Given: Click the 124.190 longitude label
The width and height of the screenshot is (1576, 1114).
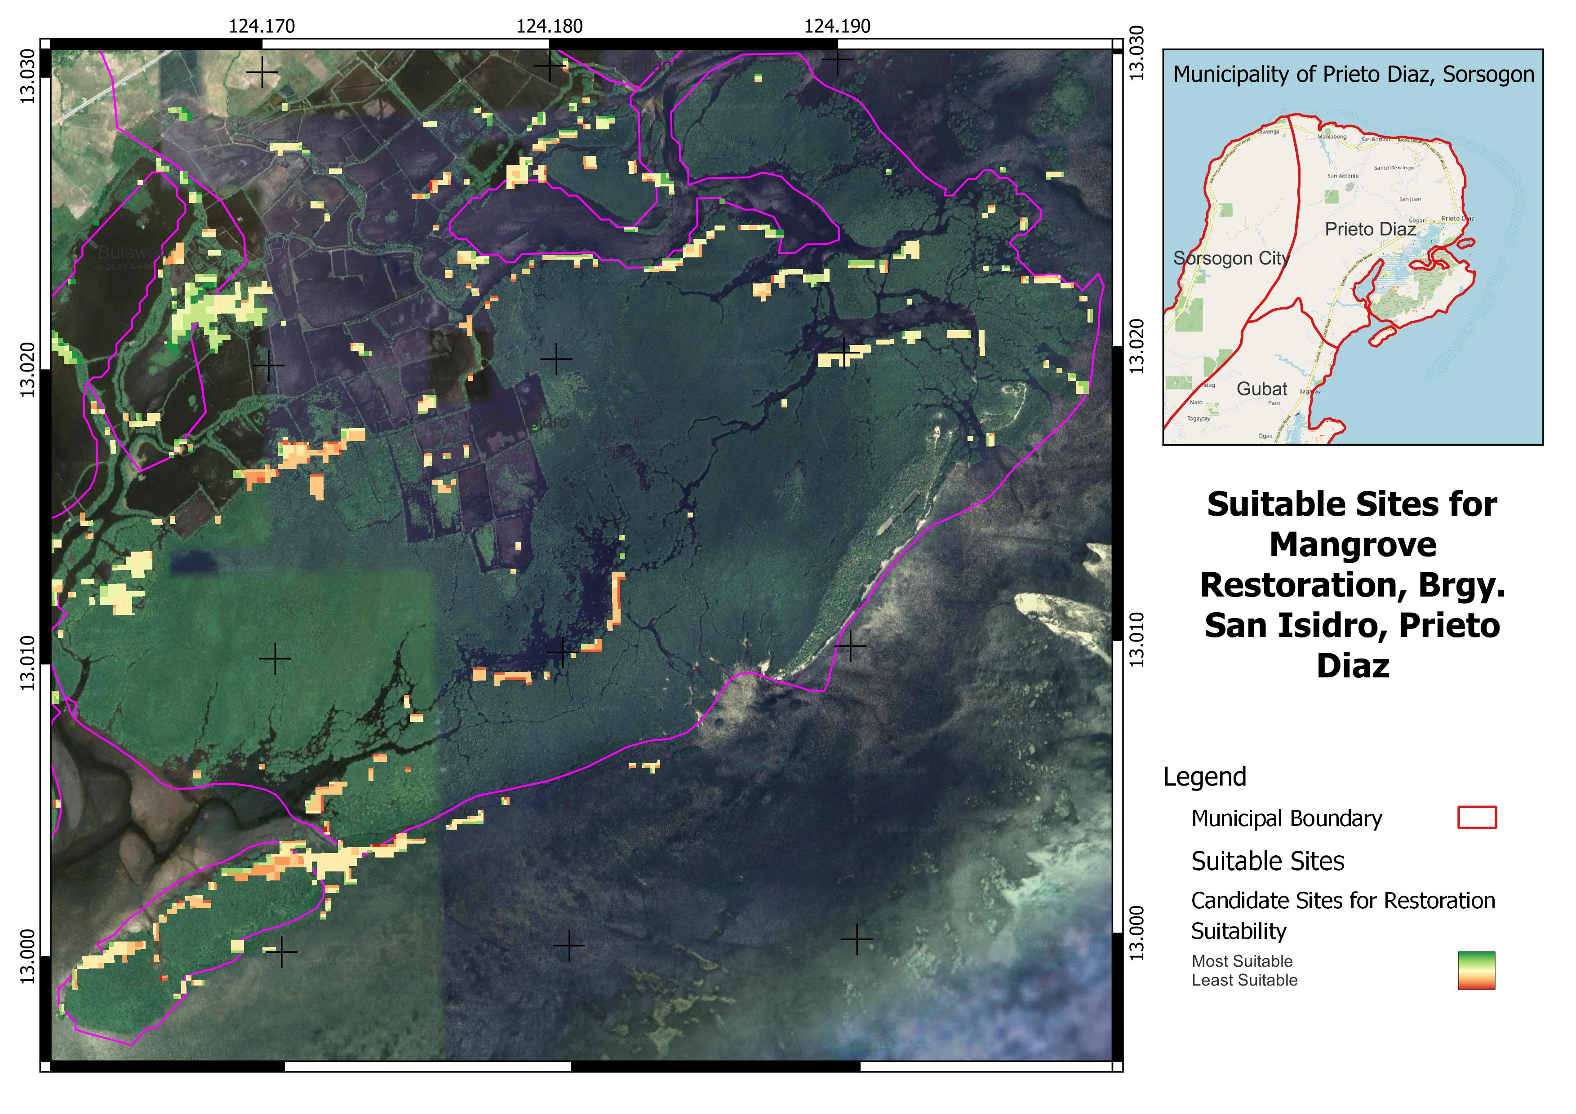Looking at the screenshot, I should (837, 26).
